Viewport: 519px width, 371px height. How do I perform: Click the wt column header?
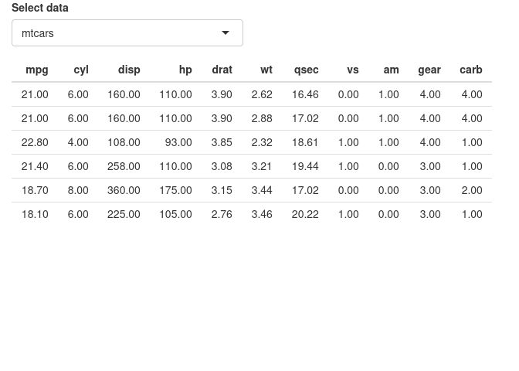(x=266, y=70)
